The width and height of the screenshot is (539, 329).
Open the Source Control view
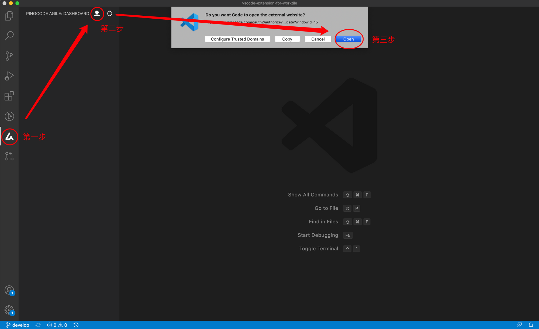click(9, 56)
